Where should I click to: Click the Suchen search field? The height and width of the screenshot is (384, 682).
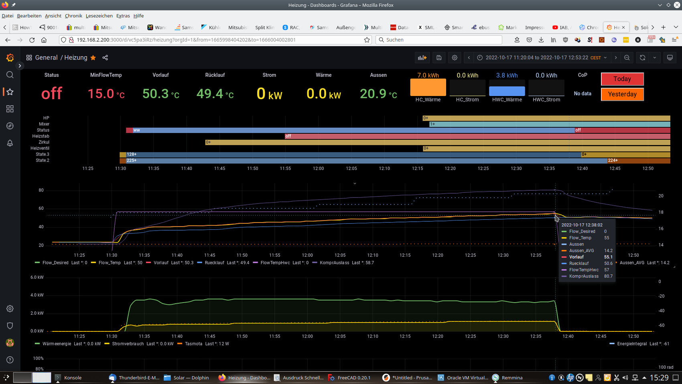point(441,40)
